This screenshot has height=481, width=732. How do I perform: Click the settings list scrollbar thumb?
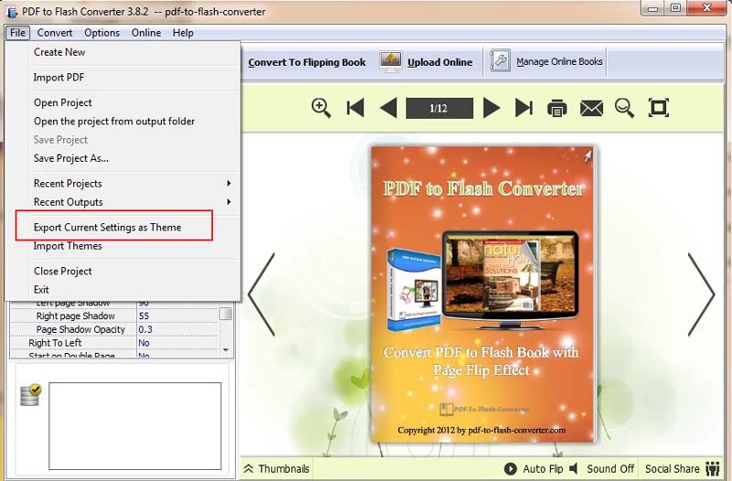[x=225, y=314]
